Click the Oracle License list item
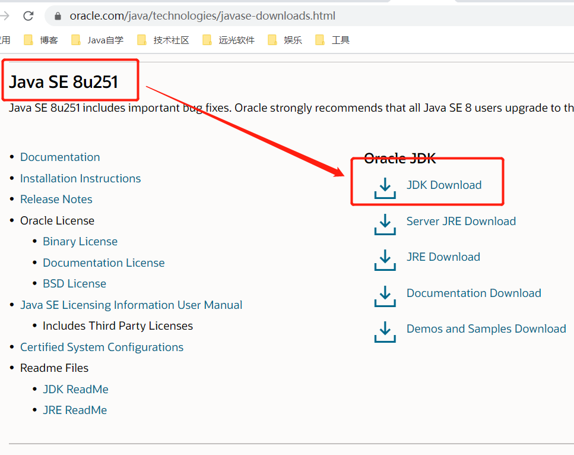 pyautogui.click(x=57, y=220)
